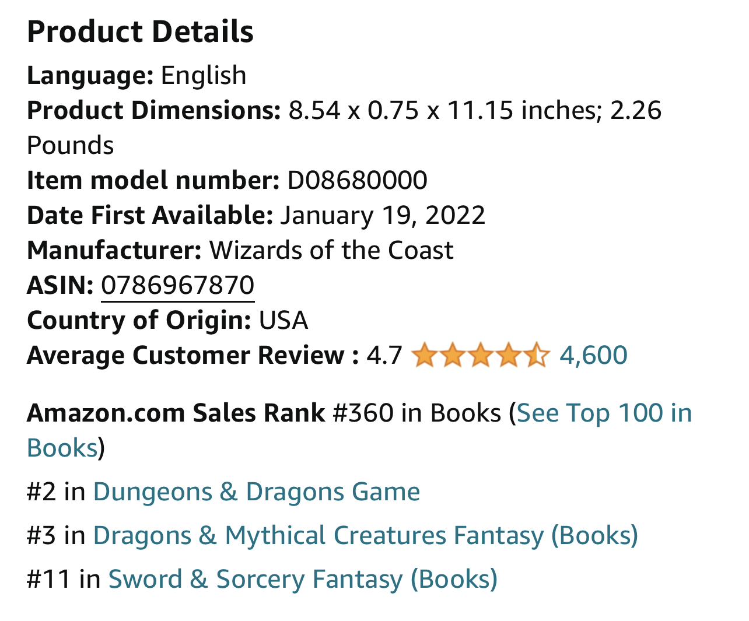Image resolution: width=749 pixels, height=621 pixels.
Task: Click the item model number D08680000
Action: tap(357, 181)
